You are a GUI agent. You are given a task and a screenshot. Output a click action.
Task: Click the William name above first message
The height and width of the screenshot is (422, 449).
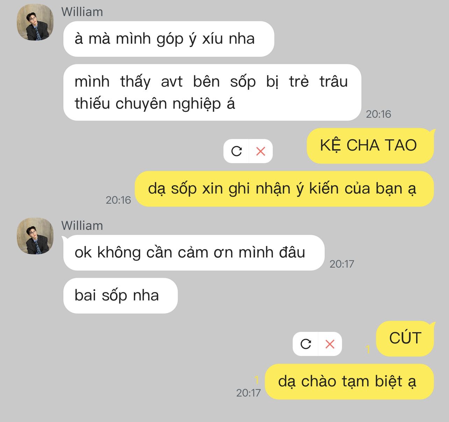[x=82, y=12]
